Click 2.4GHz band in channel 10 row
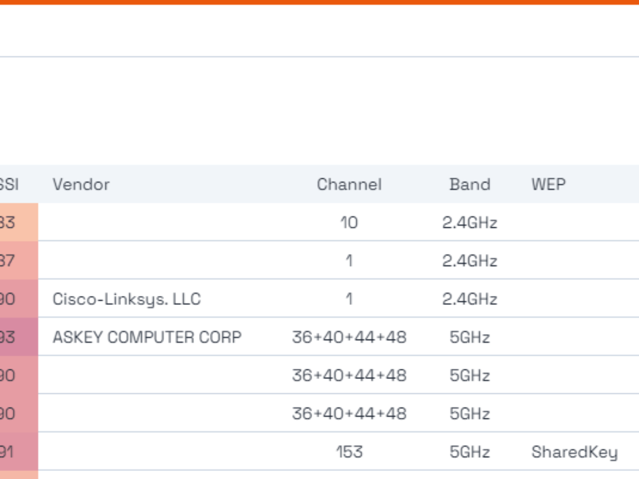Viewport: 639px width, 479px height. [469, 222]
